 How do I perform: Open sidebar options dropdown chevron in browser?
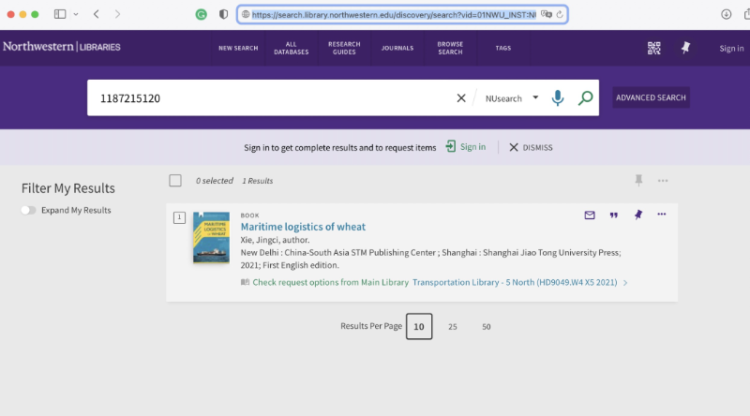(x=76, y=14)
